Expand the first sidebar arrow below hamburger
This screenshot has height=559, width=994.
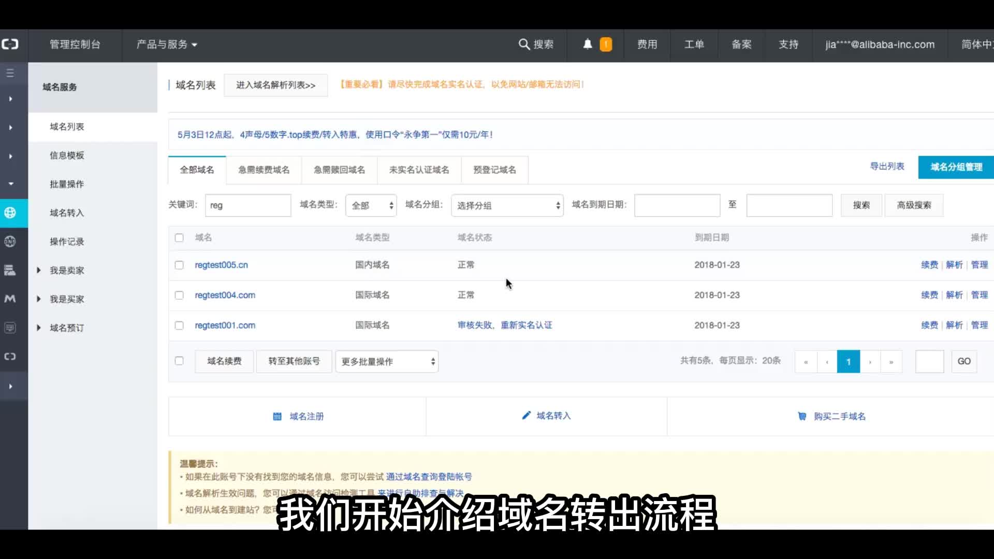[x=10, y=98]
